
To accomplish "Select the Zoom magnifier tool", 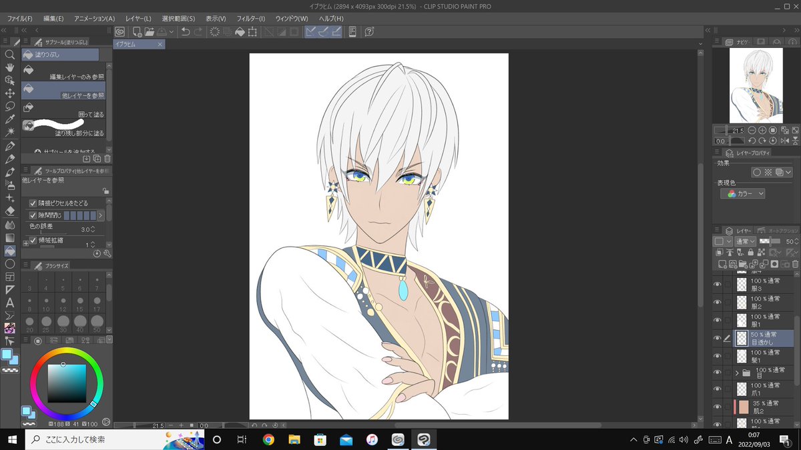I will (10, 55).
